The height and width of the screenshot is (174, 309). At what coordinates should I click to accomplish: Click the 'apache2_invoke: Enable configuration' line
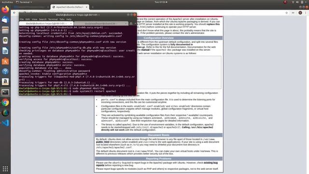pyautogui.click(x=53, y=74)
